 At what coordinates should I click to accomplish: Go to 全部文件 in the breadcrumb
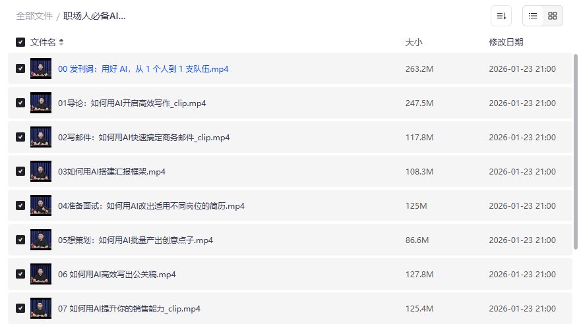tap(34, 16)
